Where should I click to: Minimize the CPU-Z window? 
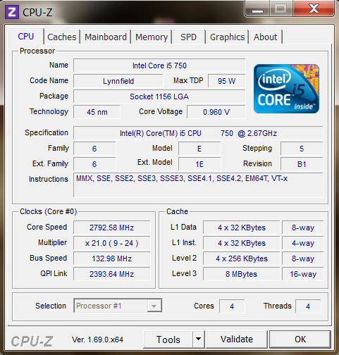[x=257, y=9]
